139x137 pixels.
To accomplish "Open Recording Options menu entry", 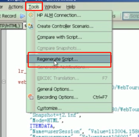I will point(69,97).
